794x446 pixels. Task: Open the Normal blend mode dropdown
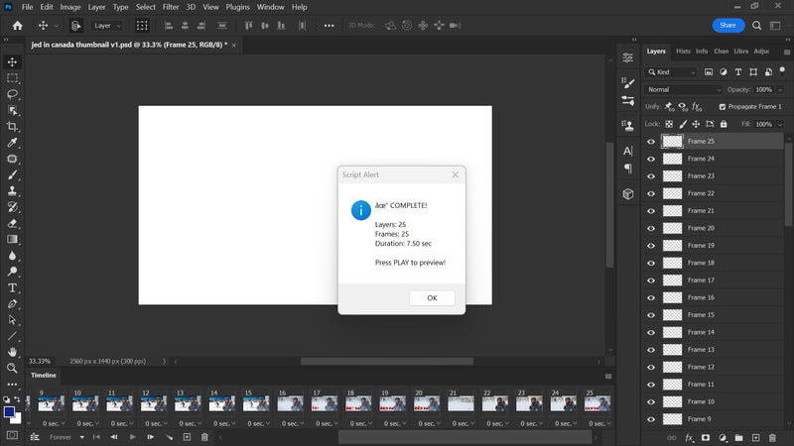point(683,89)
